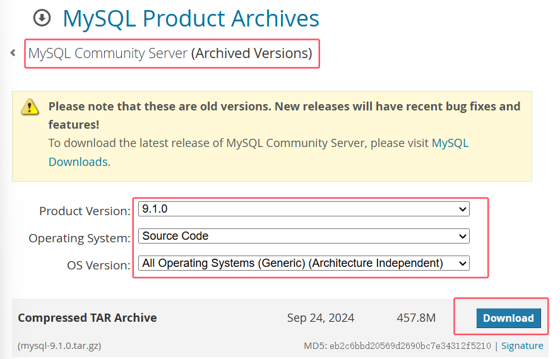Image resolution: width=560 pixels, height=359 pixels.
Task: Open the Product Version dropdown showing 9.1.0
Action: 304,209
